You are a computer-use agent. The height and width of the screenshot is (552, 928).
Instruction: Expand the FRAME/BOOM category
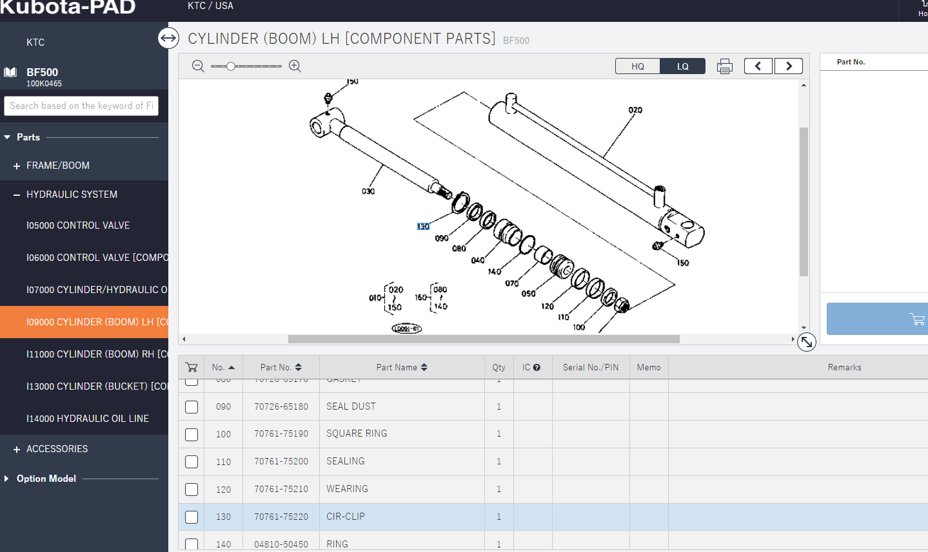(17, 166)
